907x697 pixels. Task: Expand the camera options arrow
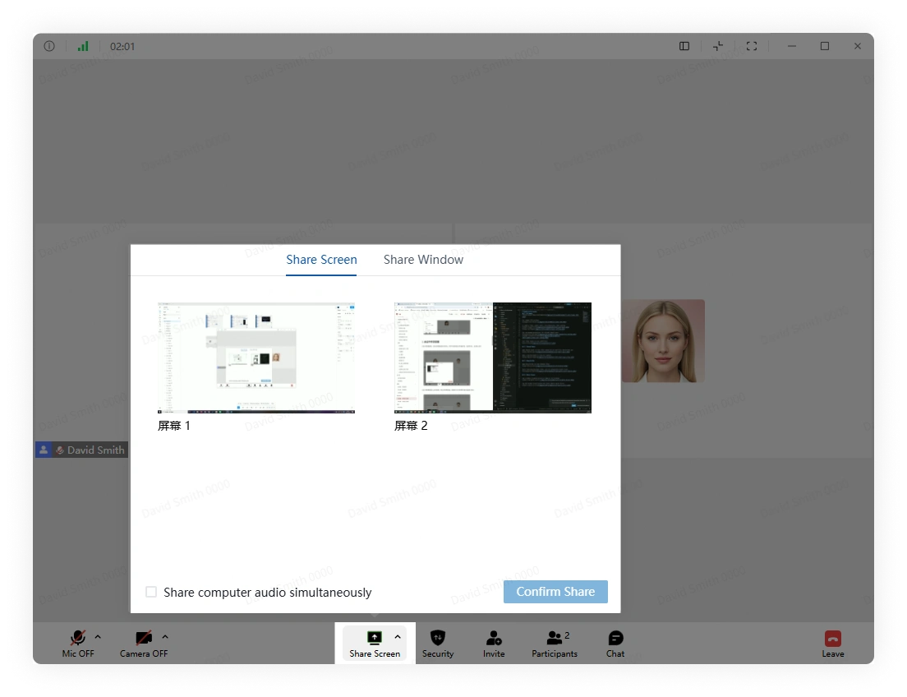pos(165,637)
